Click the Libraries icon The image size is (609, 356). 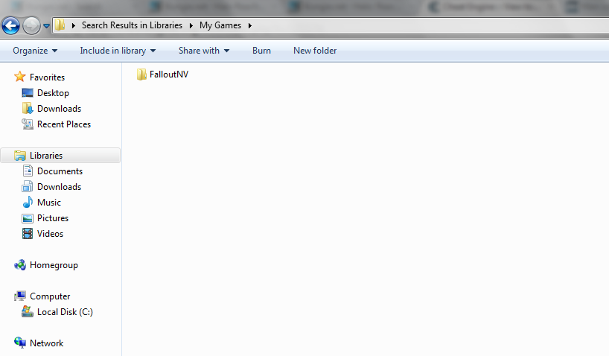coord(20,156)
